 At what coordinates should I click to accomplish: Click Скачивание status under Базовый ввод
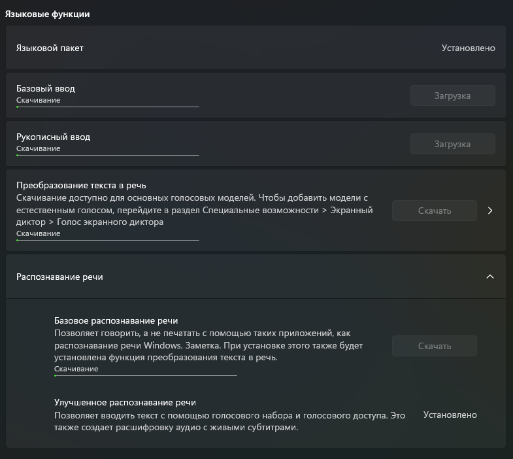coord(39,100)
